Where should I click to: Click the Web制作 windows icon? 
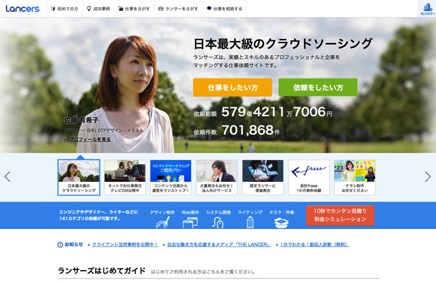pyautogui.click(x=190, y=223)
